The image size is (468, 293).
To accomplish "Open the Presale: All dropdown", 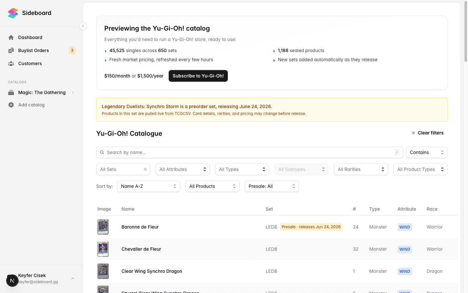I will pos(272,186).
